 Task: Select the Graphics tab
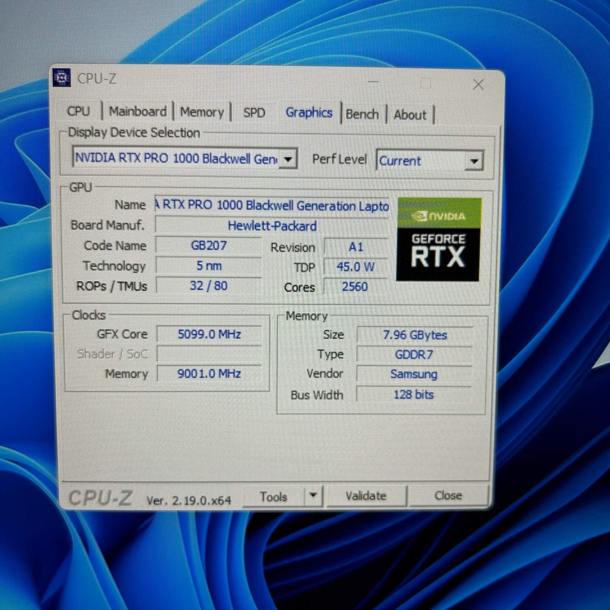click(x=309, y=113)
